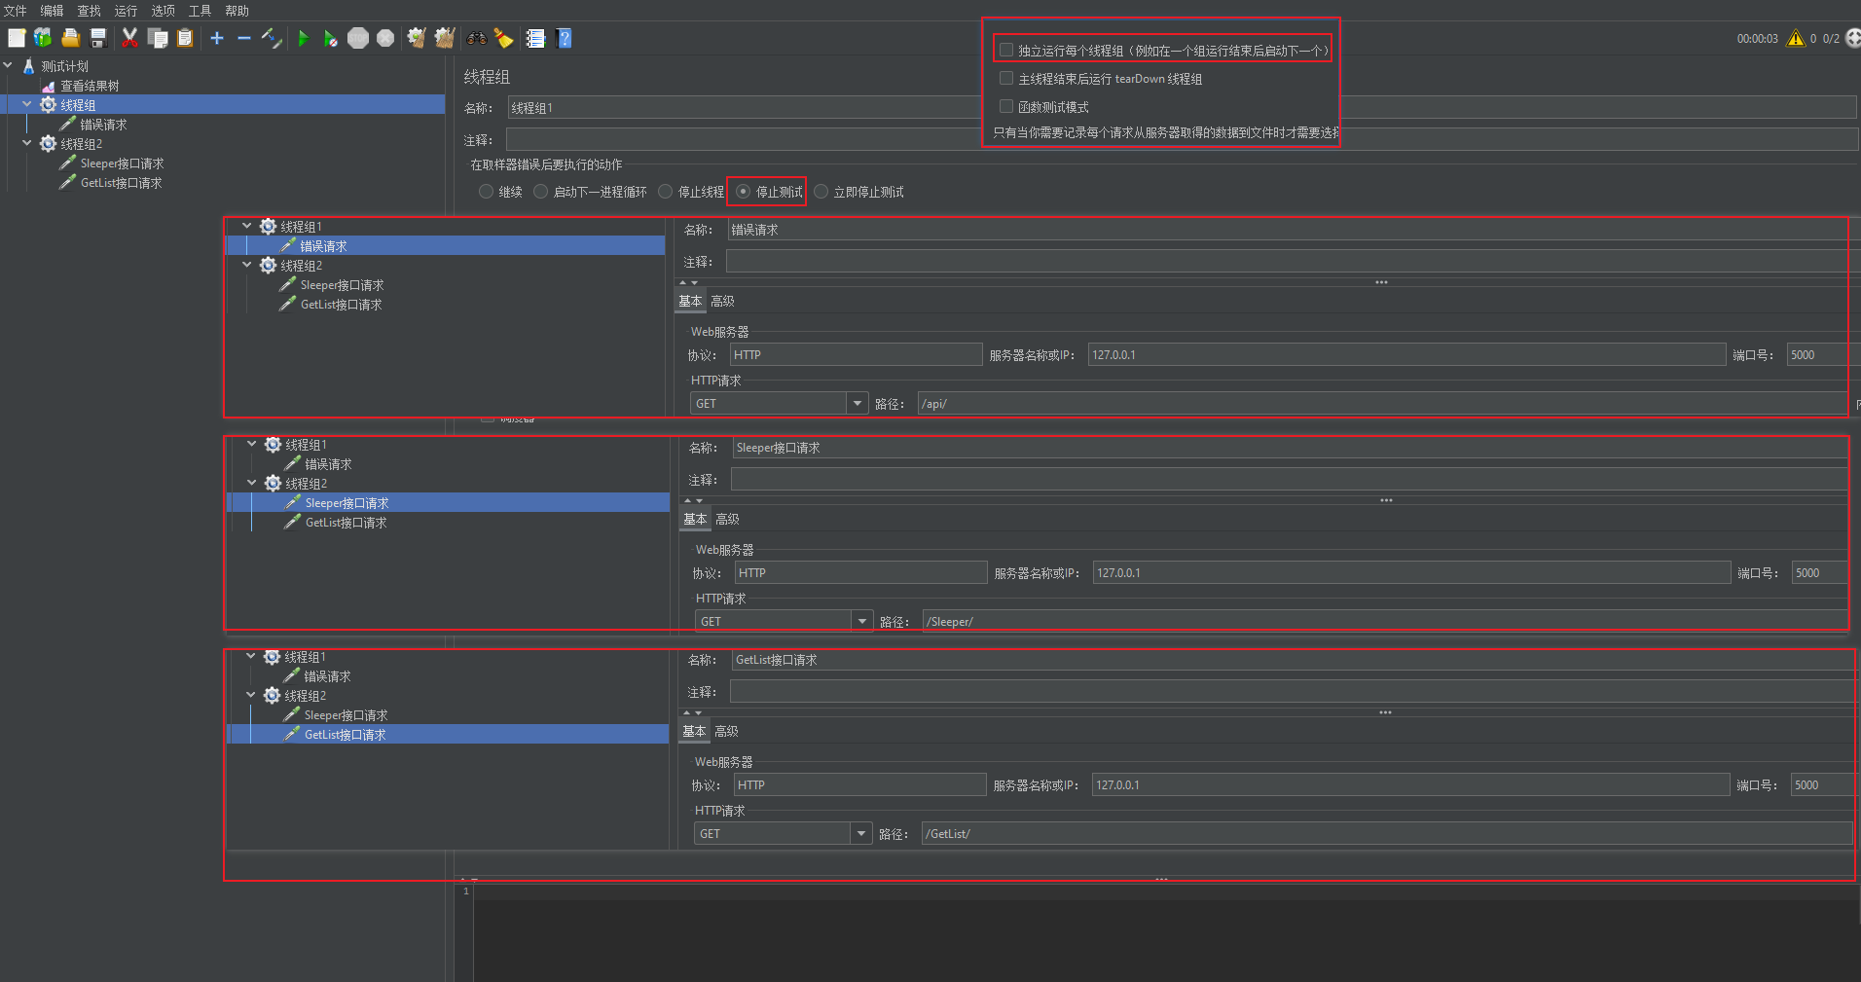1861x982 pixels.
Task: Open GET method dropdown beside /Sleeper/ path
Action: point(861,621)
